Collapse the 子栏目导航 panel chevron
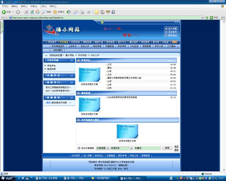Image resolution: width=226 pixels, height=181 pixels. [x=72, y=60]
